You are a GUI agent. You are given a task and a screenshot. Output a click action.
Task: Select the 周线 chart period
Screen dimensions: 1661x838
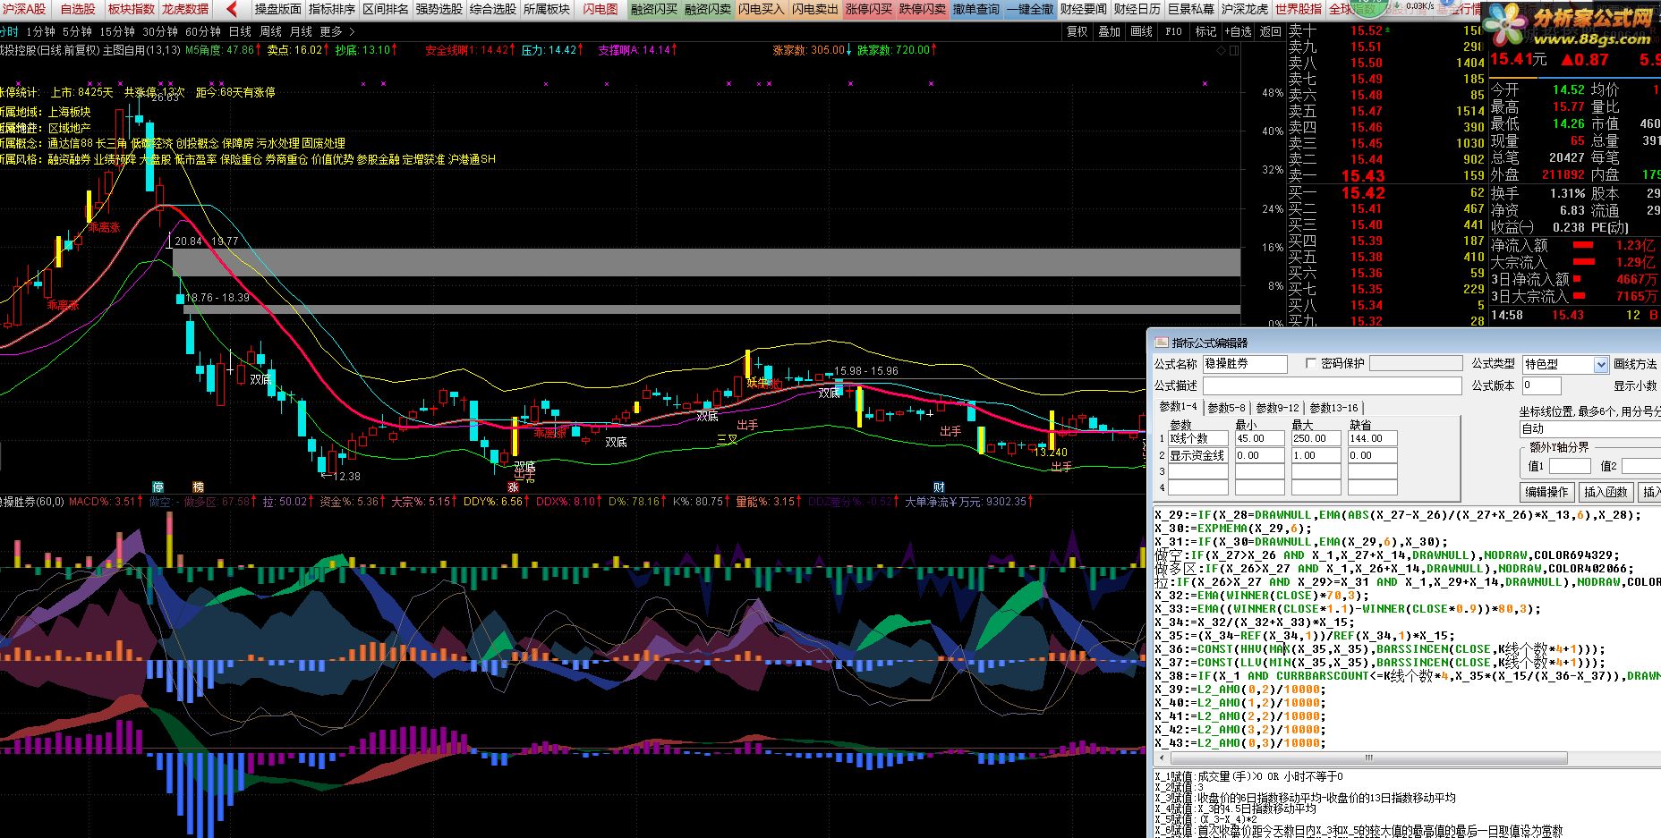(270, 31)
